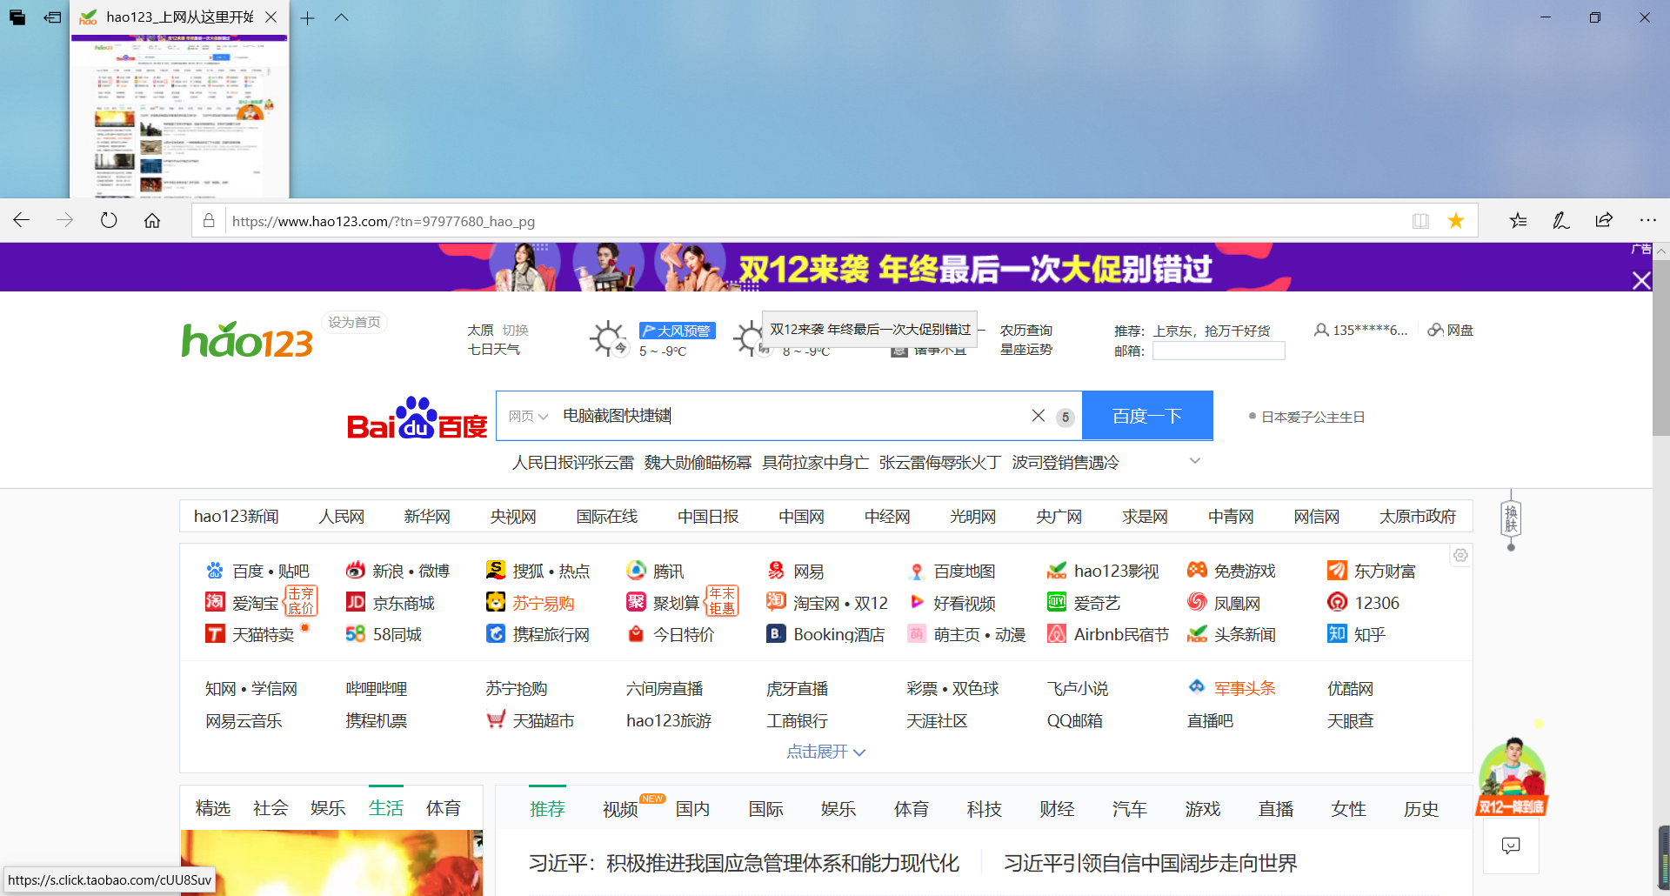Go to the browser home icon
This screenshot has width=1670, height=896.
click(x=152, y=220)
